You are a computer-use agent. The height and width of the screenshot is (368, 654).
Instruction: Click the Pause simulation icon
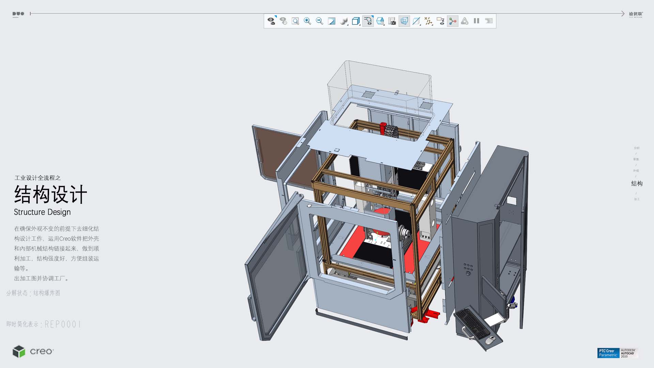477,21
